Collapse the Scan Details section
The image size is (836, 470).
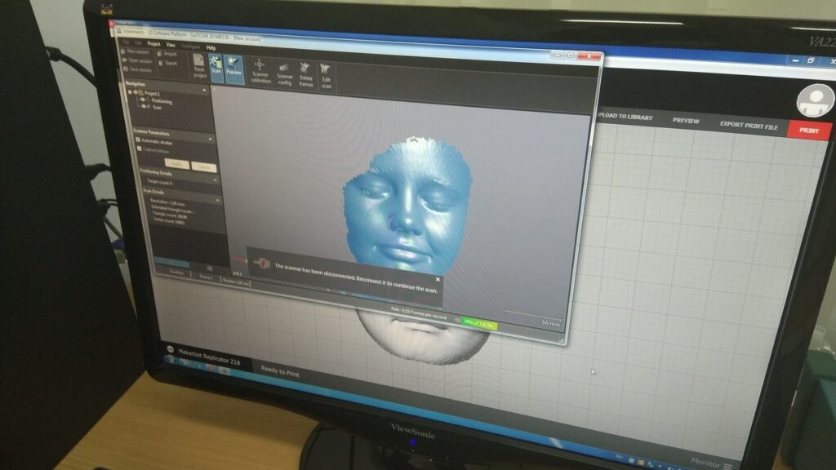[217, 200]
